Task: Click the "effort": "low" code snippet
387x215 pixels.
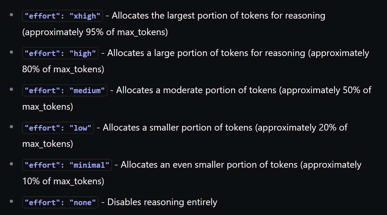Action: click(58, 128)
